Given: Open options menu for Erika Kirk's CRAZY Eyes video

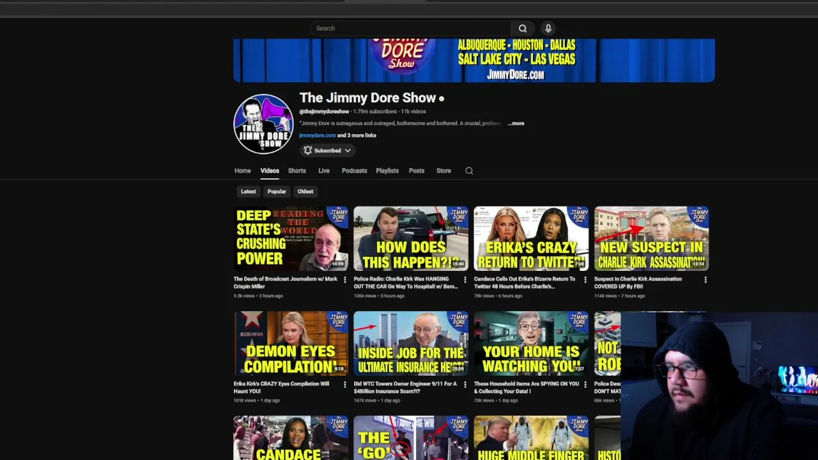Looking at the screenshot, I should click(344, 385).
